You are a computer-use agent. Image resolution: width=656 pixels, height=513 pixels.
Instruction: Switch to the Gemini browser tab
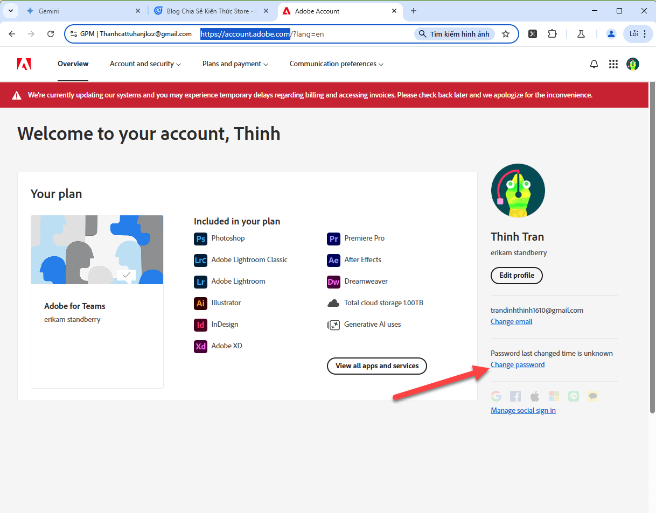[83, 11]
